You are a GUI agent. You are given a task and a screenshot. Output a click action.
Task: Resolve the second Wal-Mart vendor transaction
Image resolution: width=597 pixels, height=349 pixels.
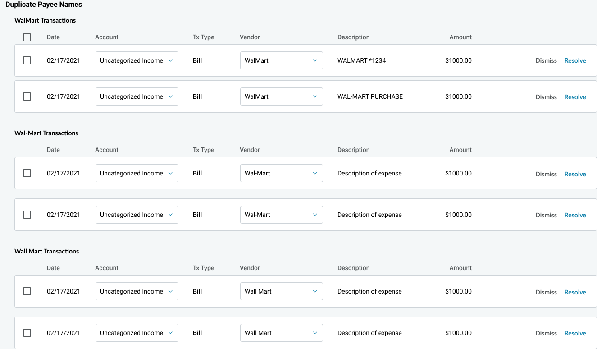(575, 215)
